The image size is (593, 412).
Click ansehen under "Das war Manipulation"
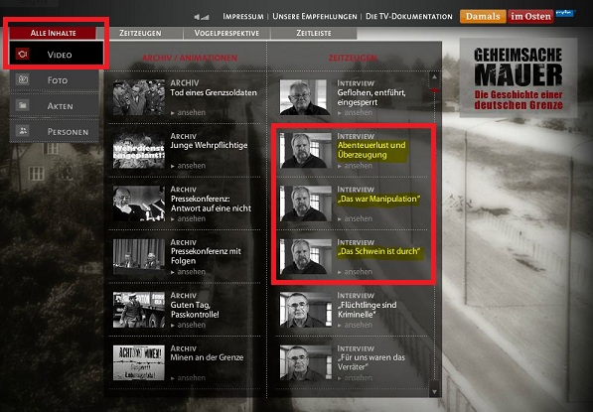click(356, 218)
